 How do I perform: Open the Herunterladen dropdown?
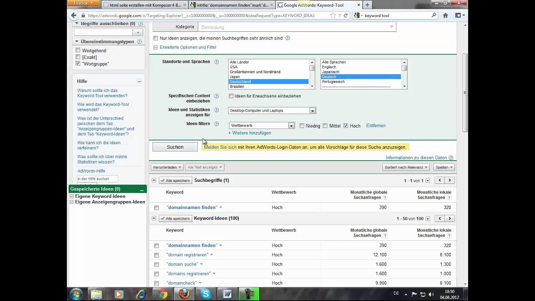pyautogui.click(x=167, y=167)
